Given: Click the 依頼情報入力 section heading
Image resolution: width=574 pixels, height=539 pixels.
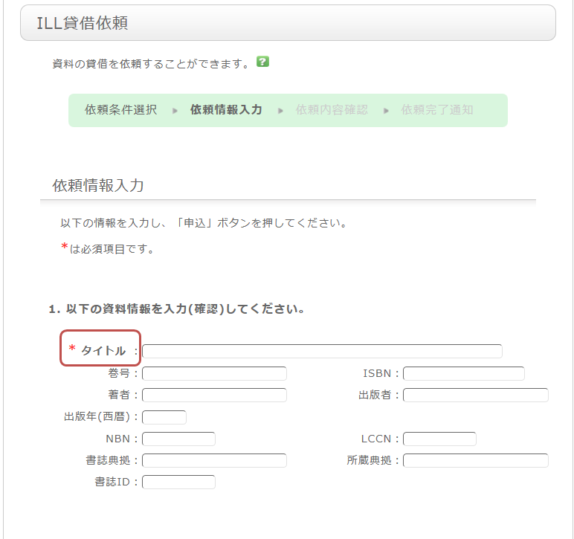Looking at the screenshot, I should (98, 186).
